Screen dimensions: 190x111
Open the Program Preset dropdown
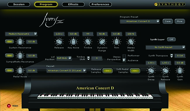pyautogui.click(x=140, y=21)
